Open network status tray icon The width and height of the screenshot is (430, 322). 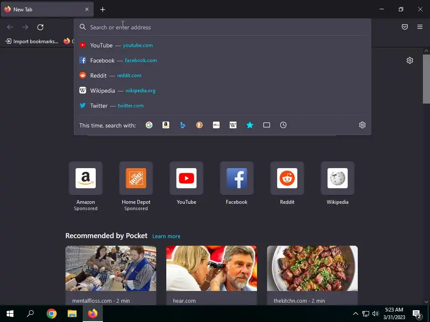(x=366, y=314)
